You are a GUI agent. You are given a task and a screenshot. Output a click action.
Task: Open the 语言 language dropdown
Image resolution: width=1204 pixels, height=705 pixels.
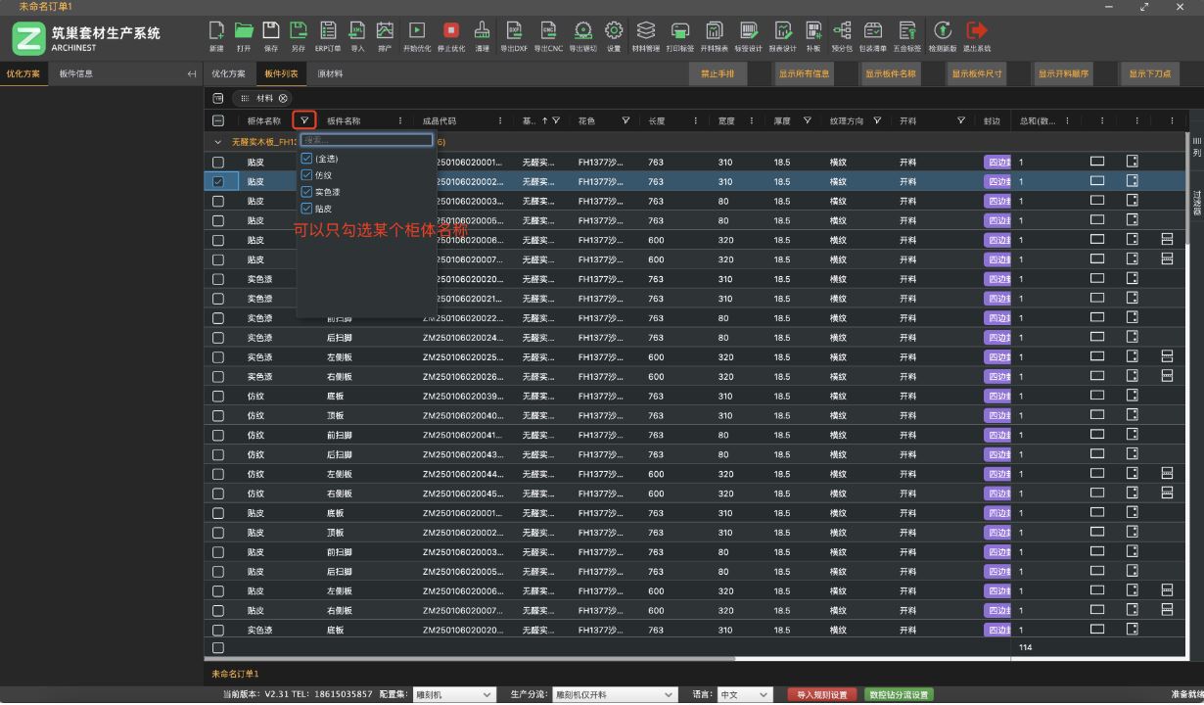pos(744,694)
